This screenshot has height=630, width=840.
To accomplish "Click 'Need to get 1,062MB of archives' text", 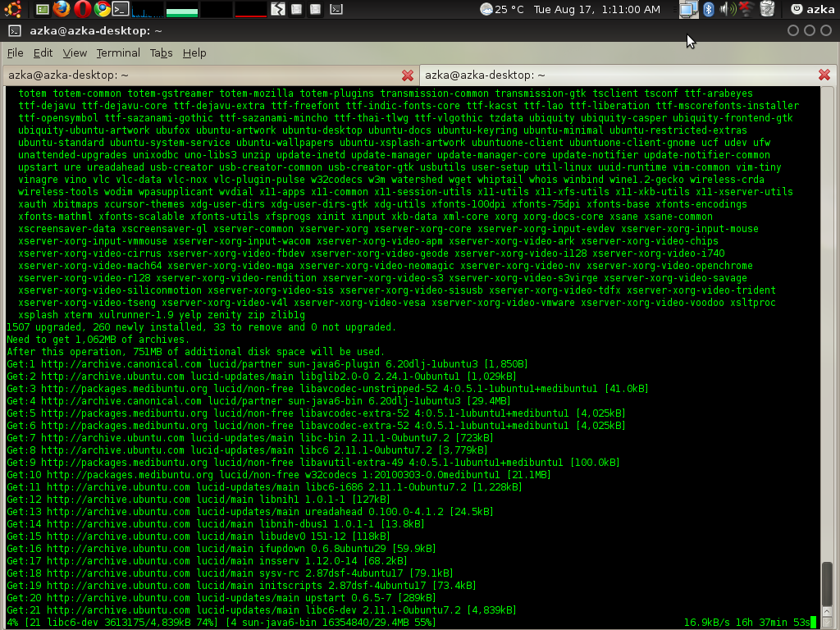I will [x=98, y=340].
